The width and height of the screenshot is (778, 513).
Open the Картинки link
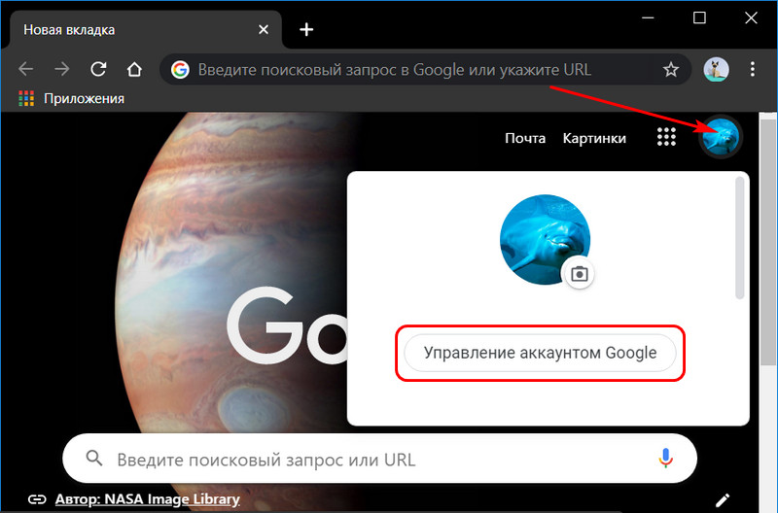pyautogui.click(x=594, y=138)
